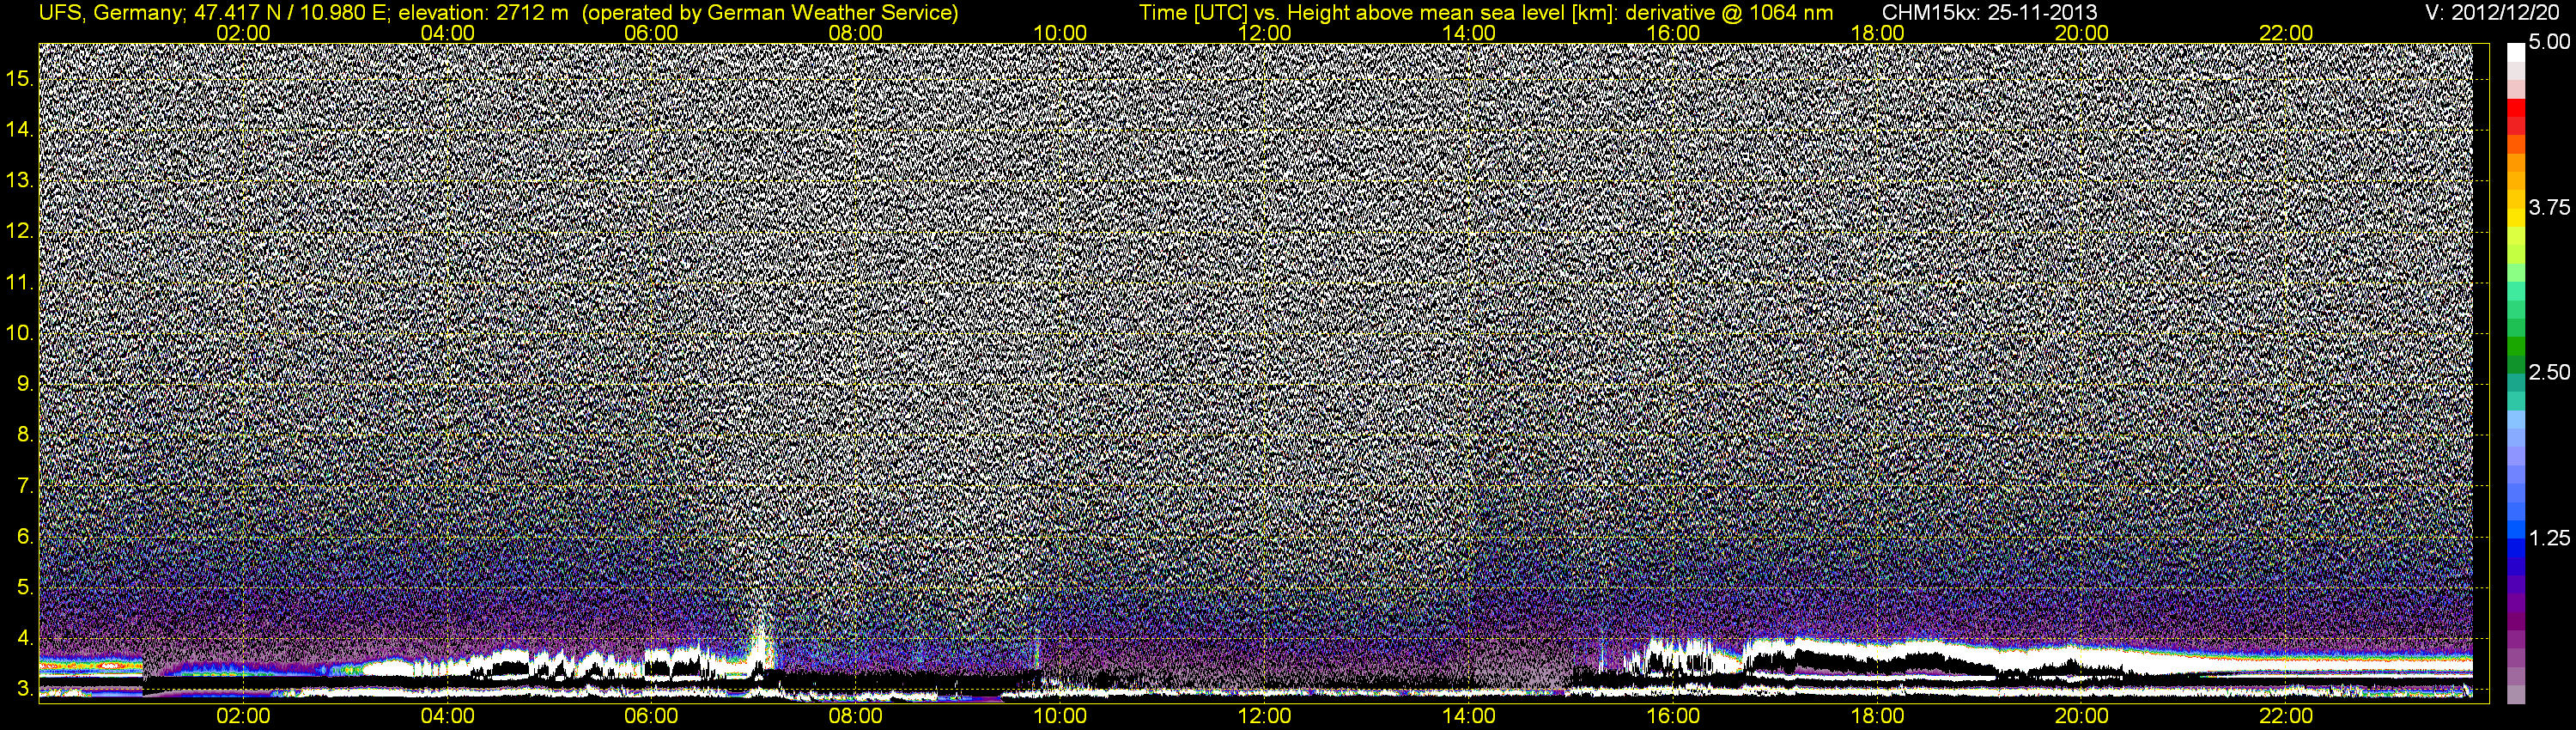Click the "22:00" label on the bottom time axis
The height and width of the screenshot is (730, 2576).
point(2286,716)
